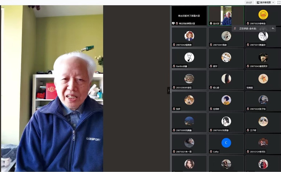Click the white dog avatar of 20075041
Viewport: 281px width, 172px height.
point(226,36)
